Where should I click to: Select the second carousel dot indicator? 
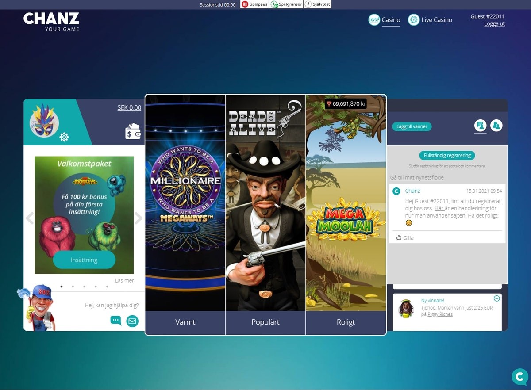[72, 287]
